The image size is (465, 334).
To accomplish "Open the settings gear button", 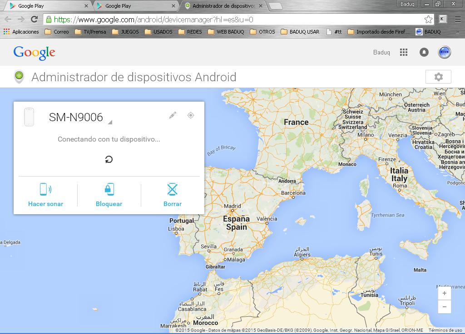I will point(438,77).
